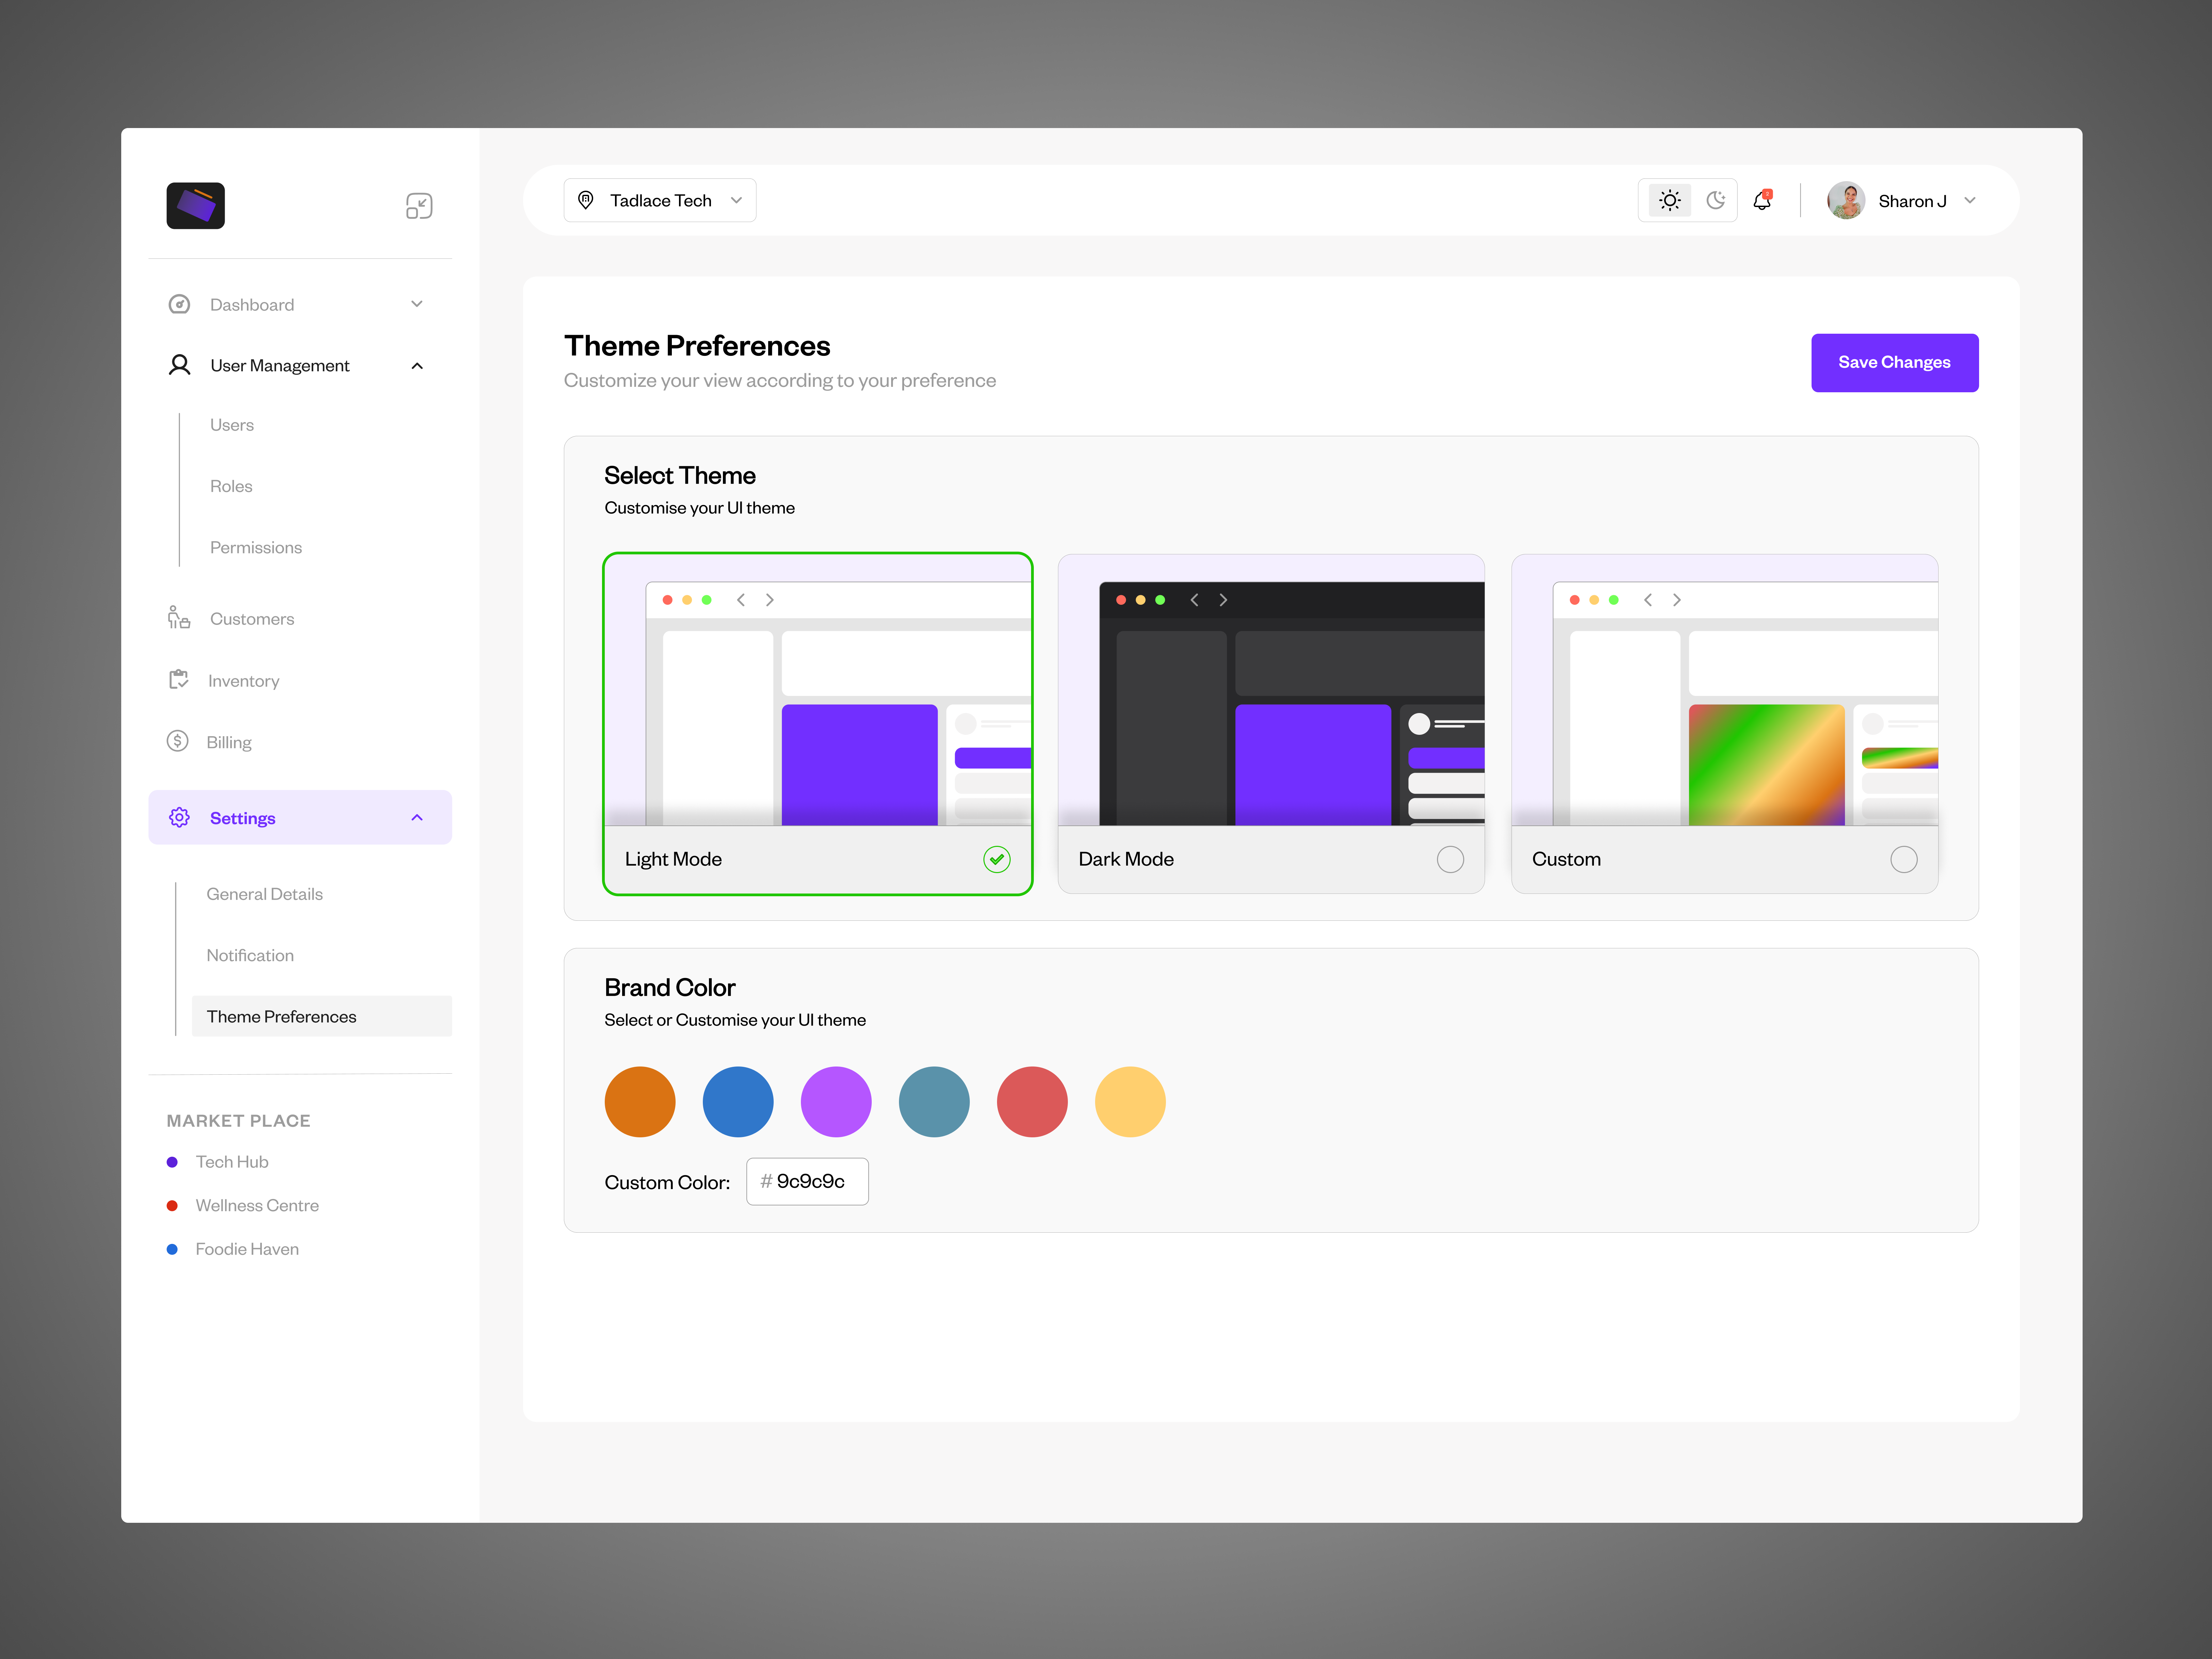Open Notification settings page
Screen dimensions: 2212x1659
tap(250, 955)
